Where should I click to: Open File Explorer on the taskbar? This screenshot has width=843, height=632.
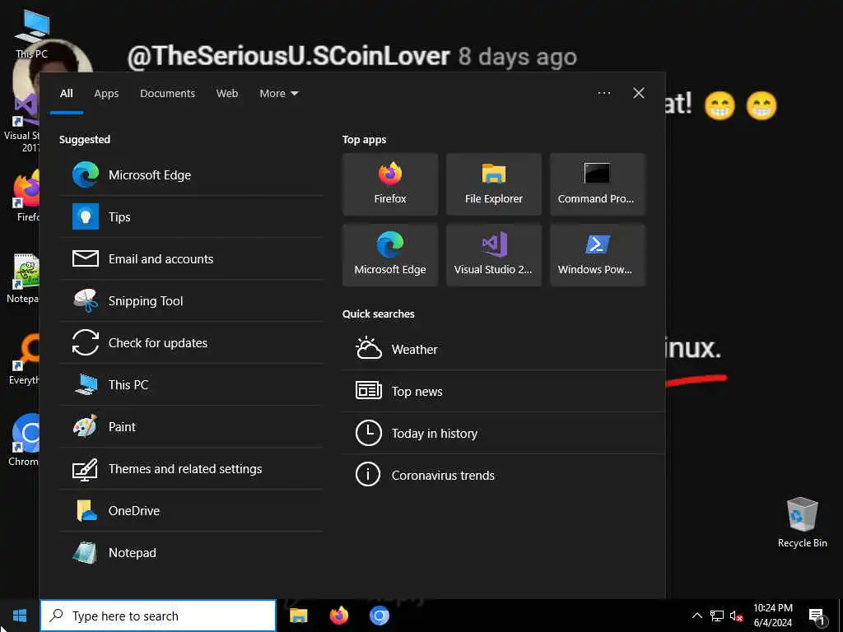coord(298,616)
